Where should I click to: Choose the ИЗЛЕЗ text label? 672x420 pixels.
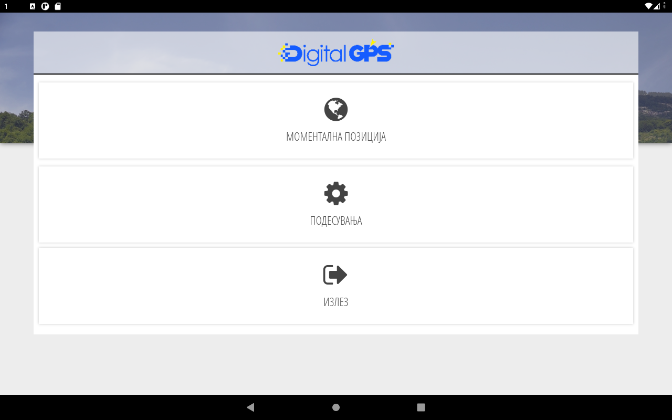click(336, 302)
